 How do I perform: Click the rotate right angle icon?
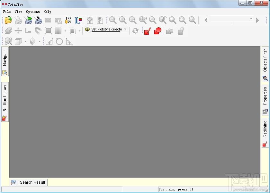click(69, 42)
